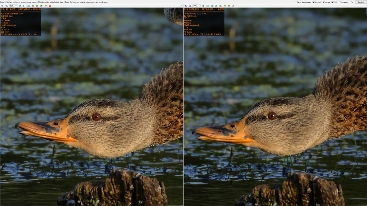This screenshot has height=206, width=367.
Task: Load previous photo in the right panel
Action: pyautogui.click(x=225, y=6)
